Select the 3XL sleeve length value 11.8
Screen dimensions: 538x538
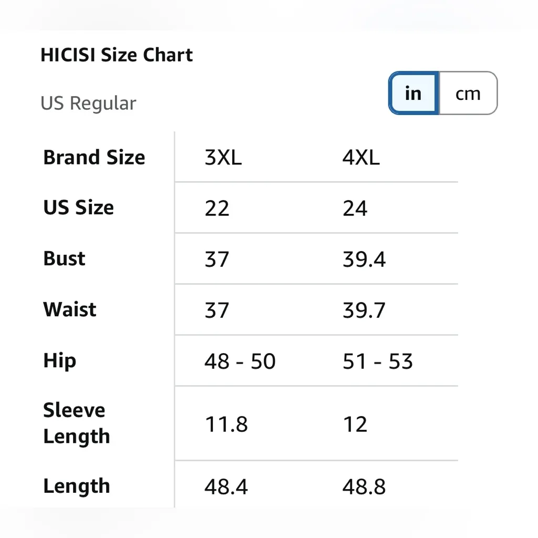click(226, 424)
